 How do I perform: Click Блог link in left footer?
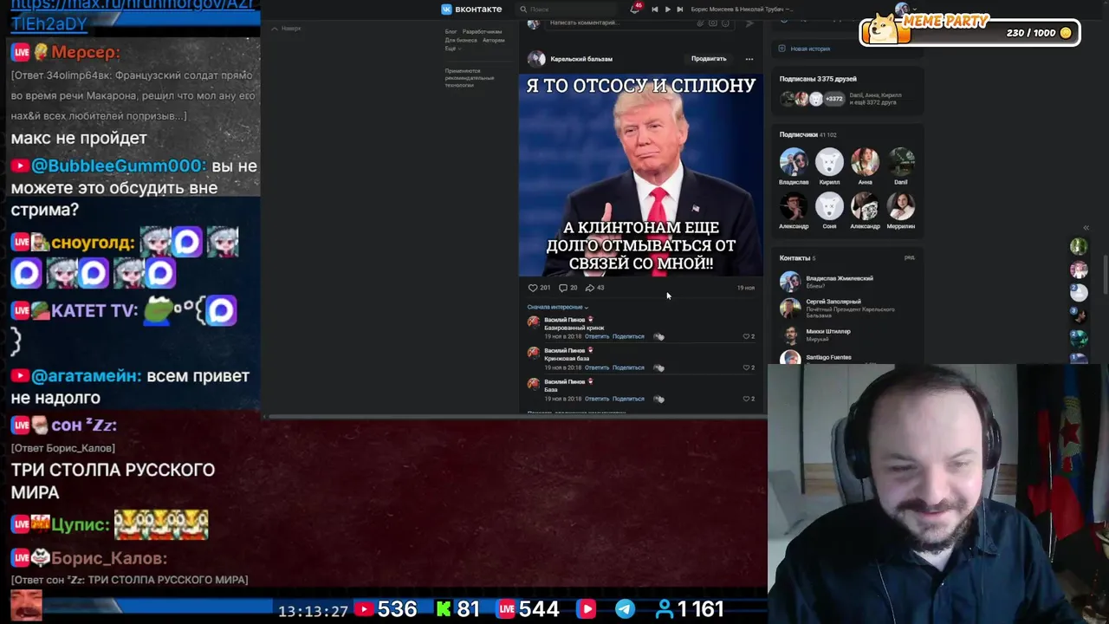(451, 31)
